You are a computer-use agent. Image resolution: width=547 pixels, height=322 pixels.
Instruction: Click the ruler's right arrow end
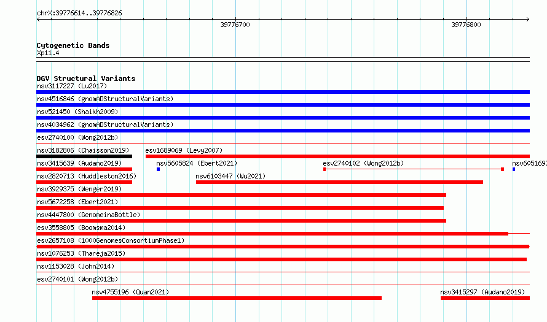(528, 20)
